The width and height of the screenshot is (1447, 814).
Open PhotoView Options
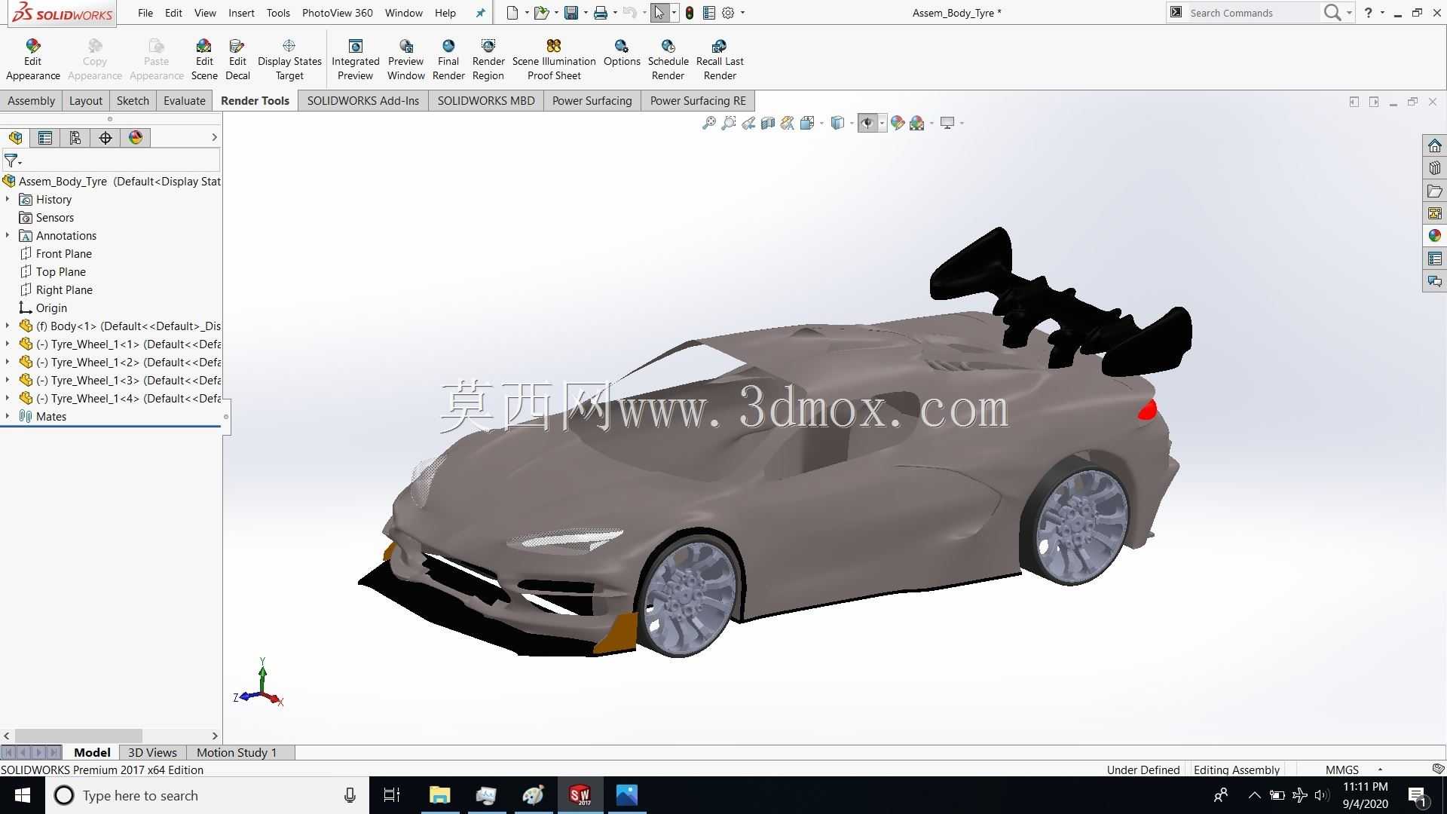coord(622,53)
